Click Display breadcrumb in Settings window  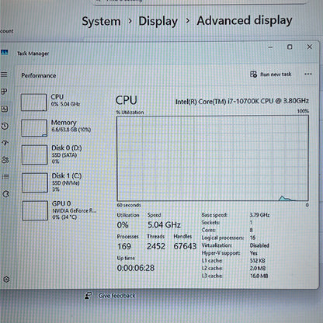158,21
